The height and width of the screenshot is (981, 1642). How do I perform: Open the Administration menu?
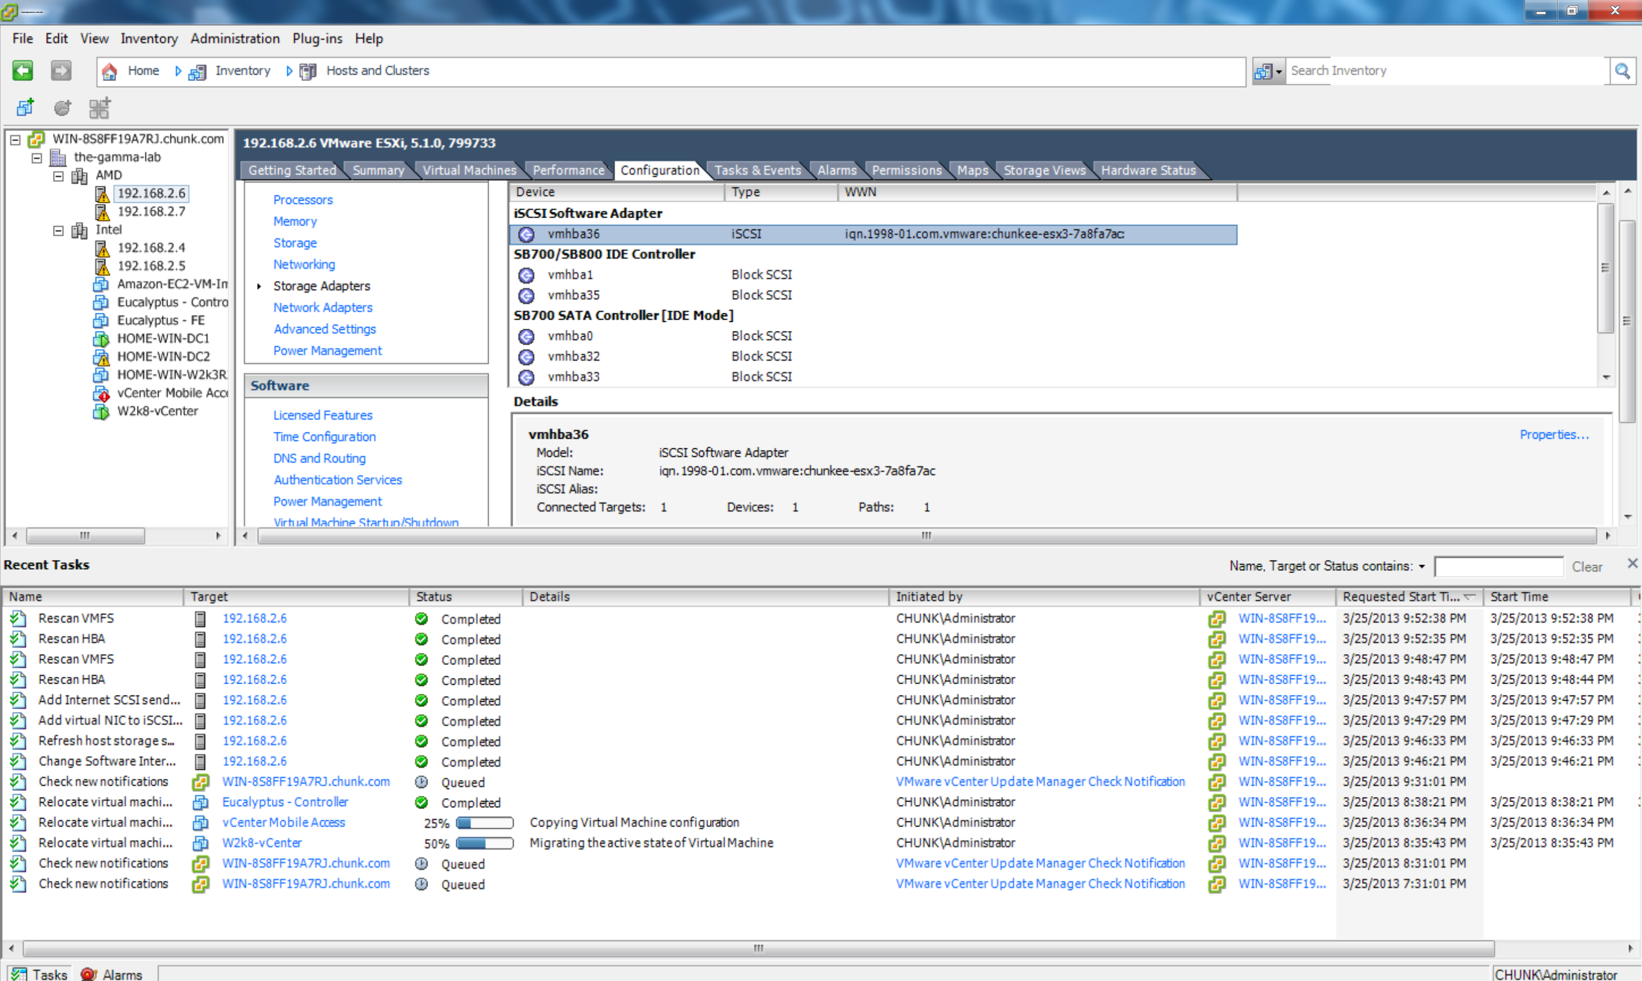point(235,38)
